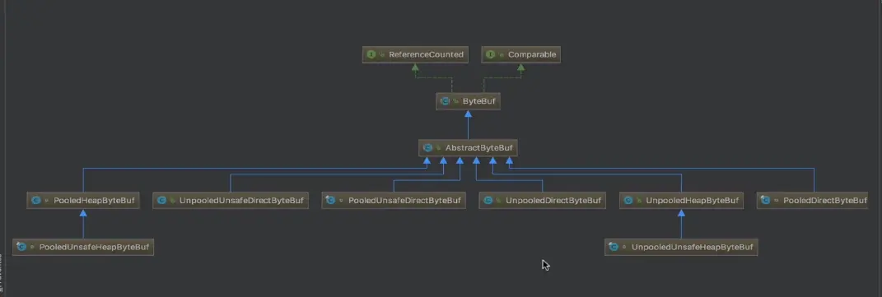Click the class icon of ByteBuf
Screen dimensions: 882x297
(x=445, y=102)
